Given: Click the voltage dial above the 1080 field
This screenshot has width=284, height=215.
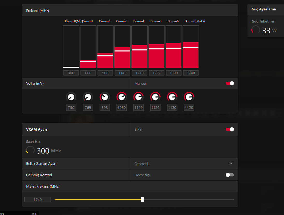Looking at the screenshot, I should pyautogui.click(x=122, y=97).
